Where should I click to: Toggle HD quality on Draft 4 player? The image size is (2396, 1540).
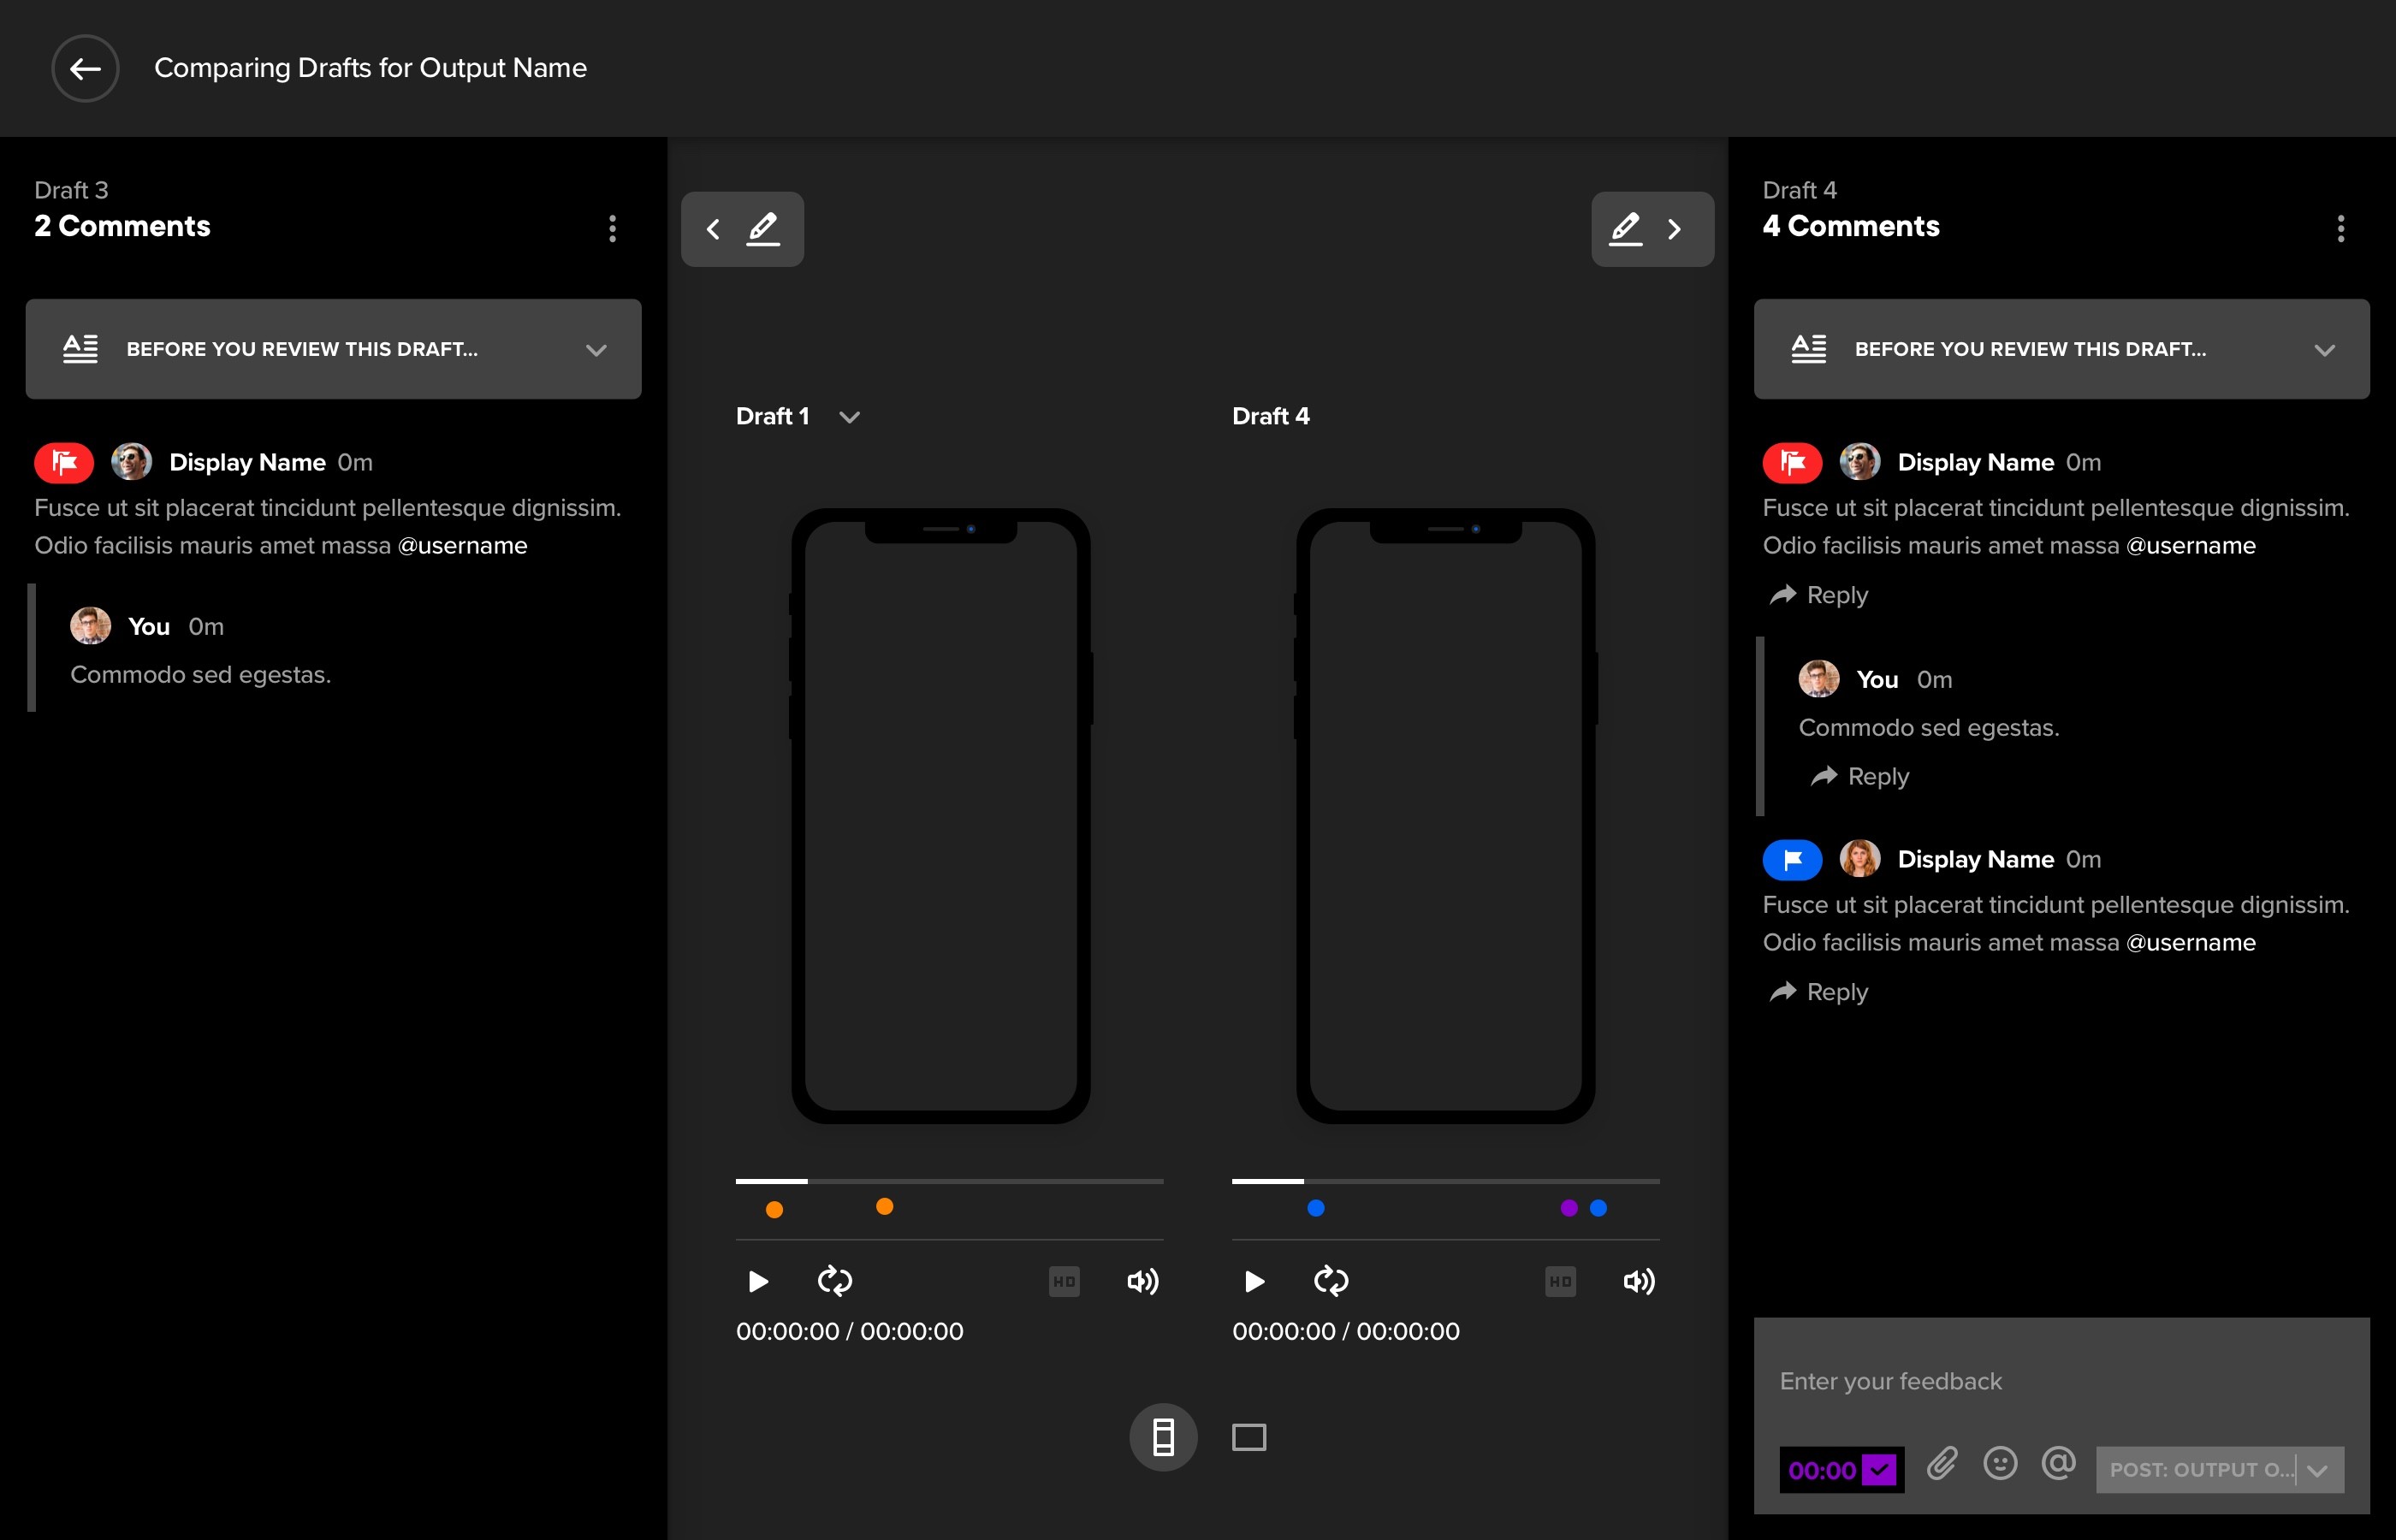click(x=1560, y=1281)
